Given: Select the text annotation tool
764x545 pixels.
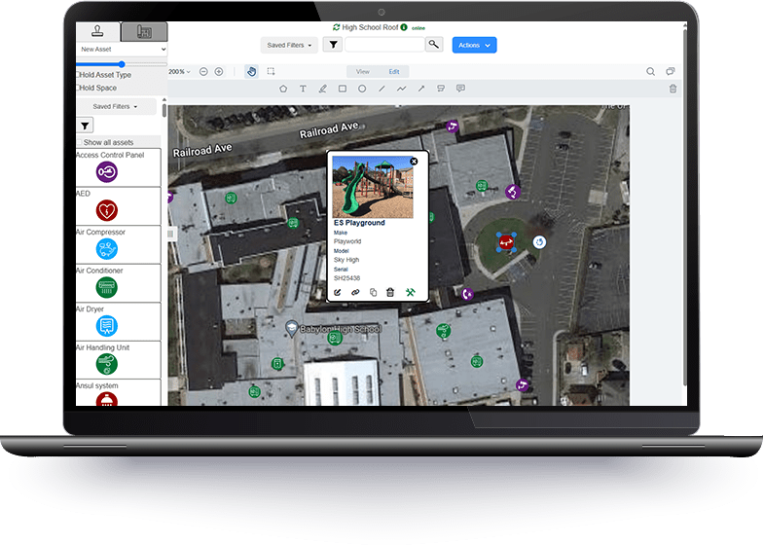Looking at the screenshot, I should [303, 89].
